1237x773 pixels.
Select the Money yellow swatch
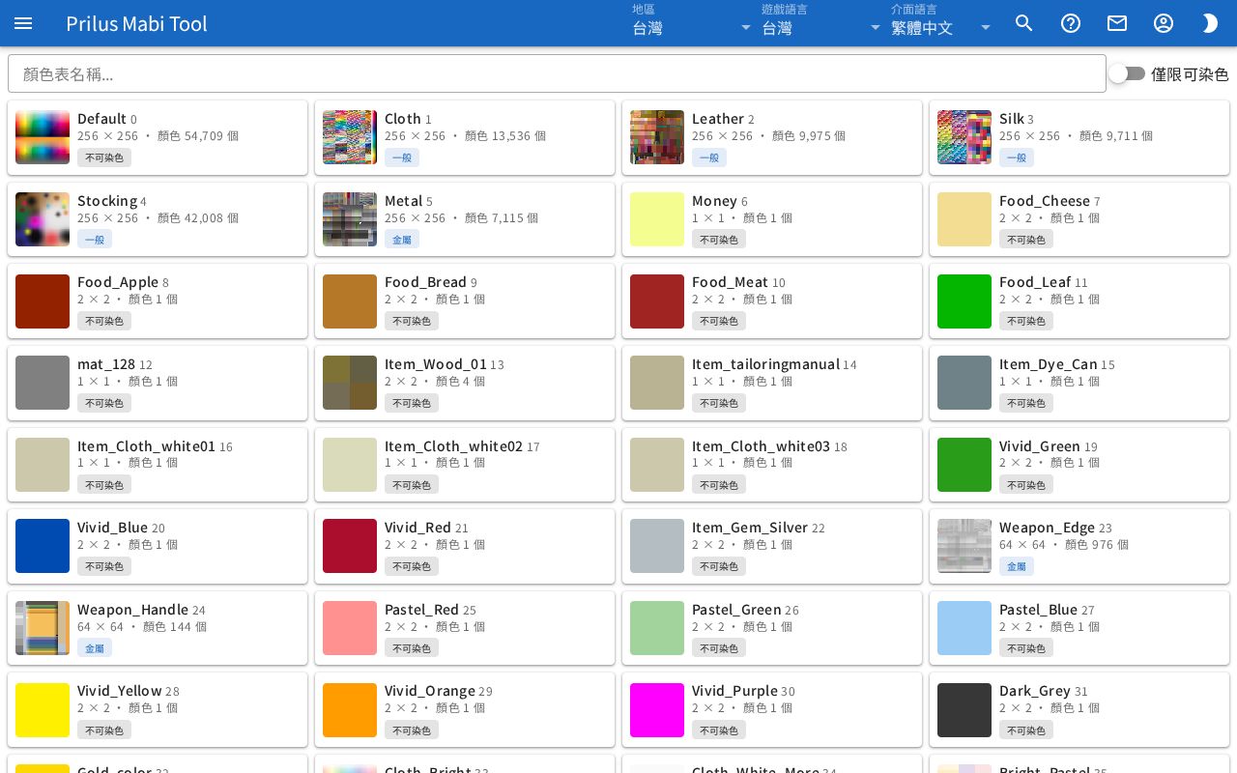click(657, 219)
